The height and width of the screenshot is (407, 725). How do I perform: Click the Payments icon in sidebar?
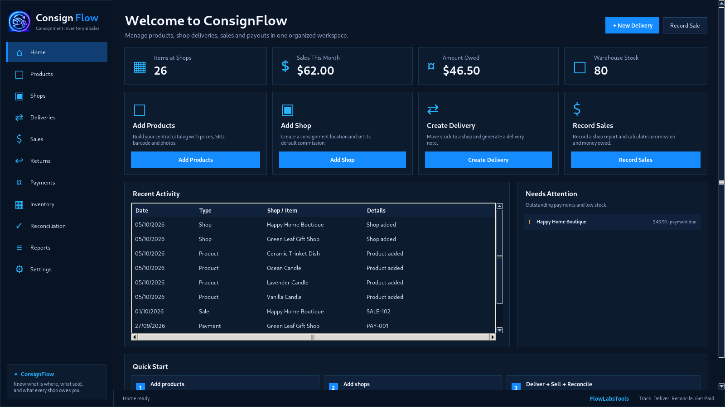(x=19, y=183)
